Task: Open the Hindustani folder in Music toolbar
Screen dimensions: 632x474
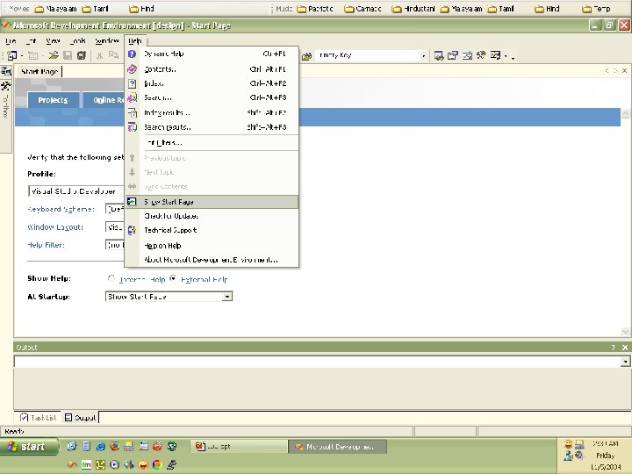Action: pos(413,9)
